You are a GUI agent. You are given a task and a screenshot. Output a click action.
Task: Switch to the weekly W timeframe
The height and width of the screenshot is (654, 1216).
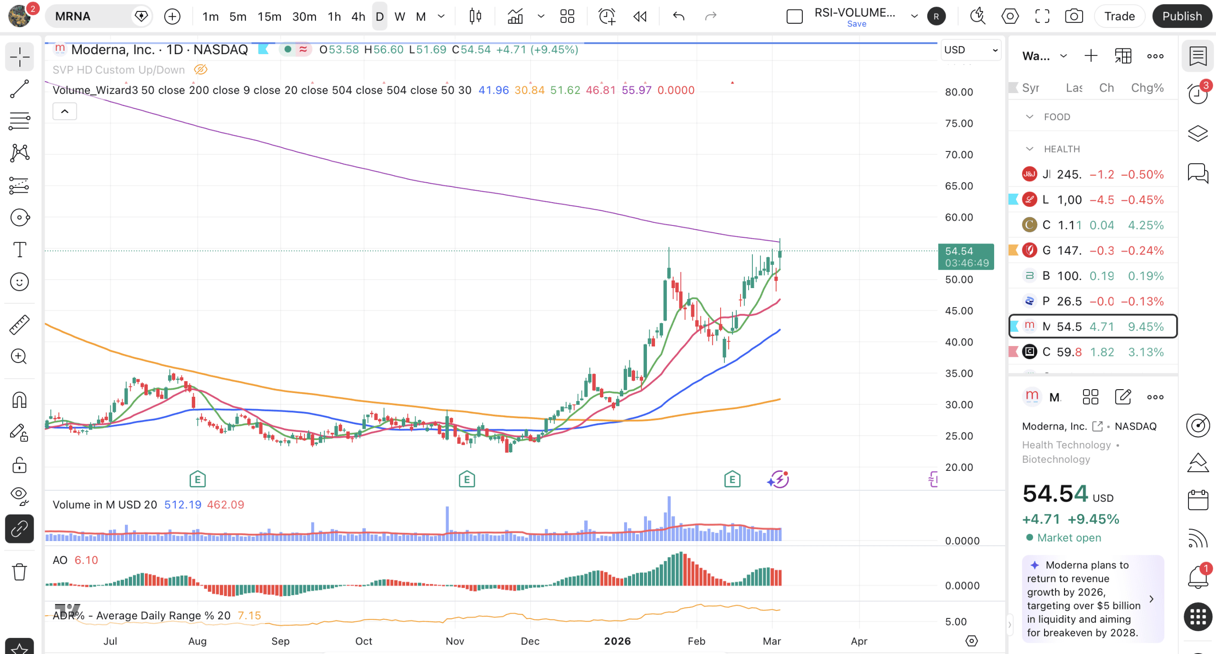399,17
